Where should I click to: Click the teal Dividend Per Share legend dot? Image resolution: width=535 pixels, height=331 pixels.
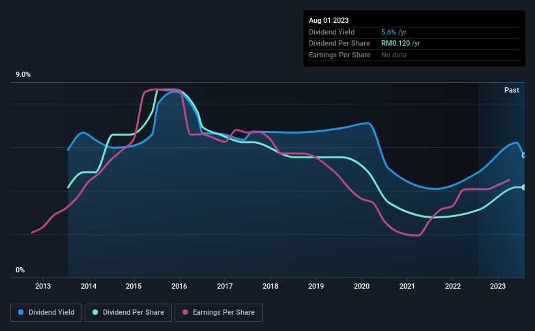pos(95,312)
